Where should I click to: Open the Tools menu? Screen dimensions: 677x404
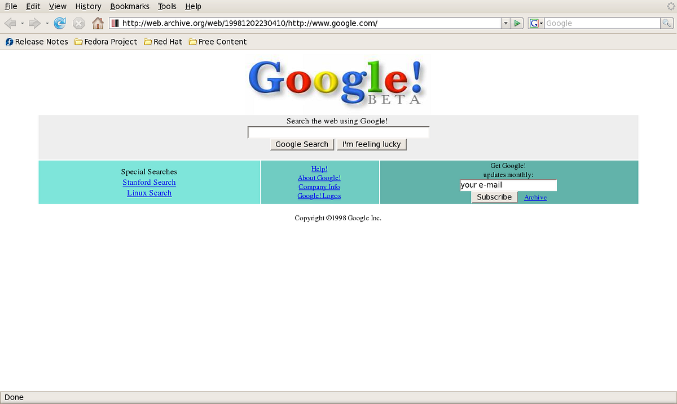point(167,6)
